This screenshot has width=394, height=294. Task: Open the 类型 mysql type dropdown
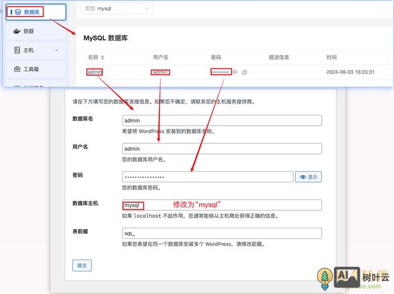pos(117,9)
